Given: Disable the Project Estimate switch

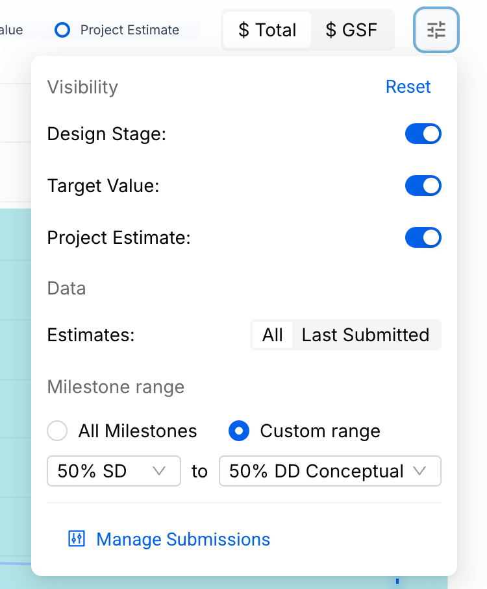Looking at the screenshot, I should click(423, 237).
